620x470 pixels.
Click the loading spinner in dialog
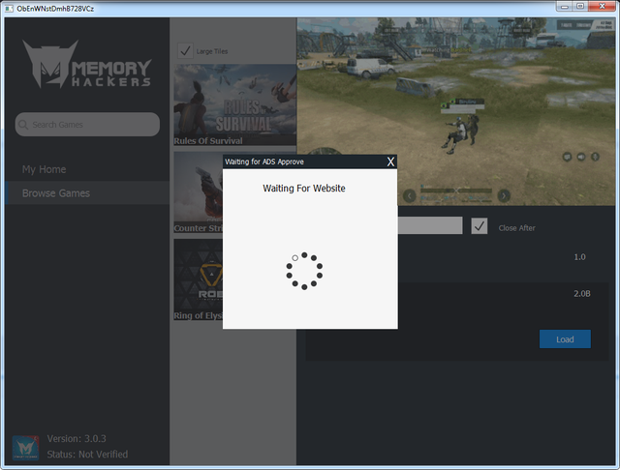coord(304,271)
